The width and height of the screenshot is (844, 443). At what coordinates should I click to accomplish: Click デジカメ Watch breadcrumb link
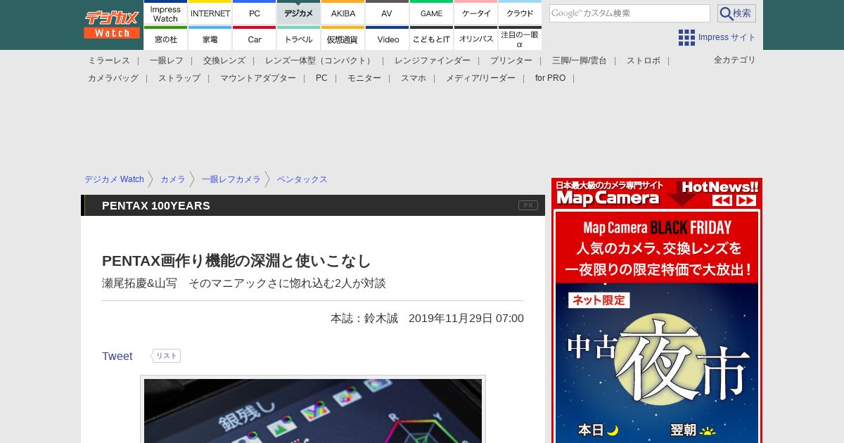tap(114, 179)
